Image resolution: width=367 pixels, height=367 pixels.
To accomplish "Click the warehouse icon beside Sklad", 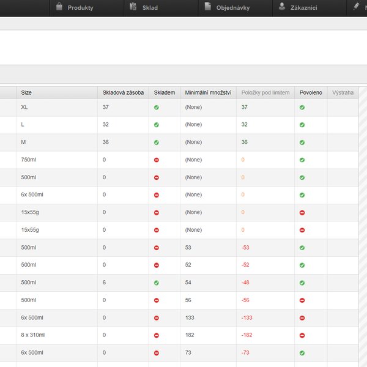I will pyautogui.click(x=133, y=7).
